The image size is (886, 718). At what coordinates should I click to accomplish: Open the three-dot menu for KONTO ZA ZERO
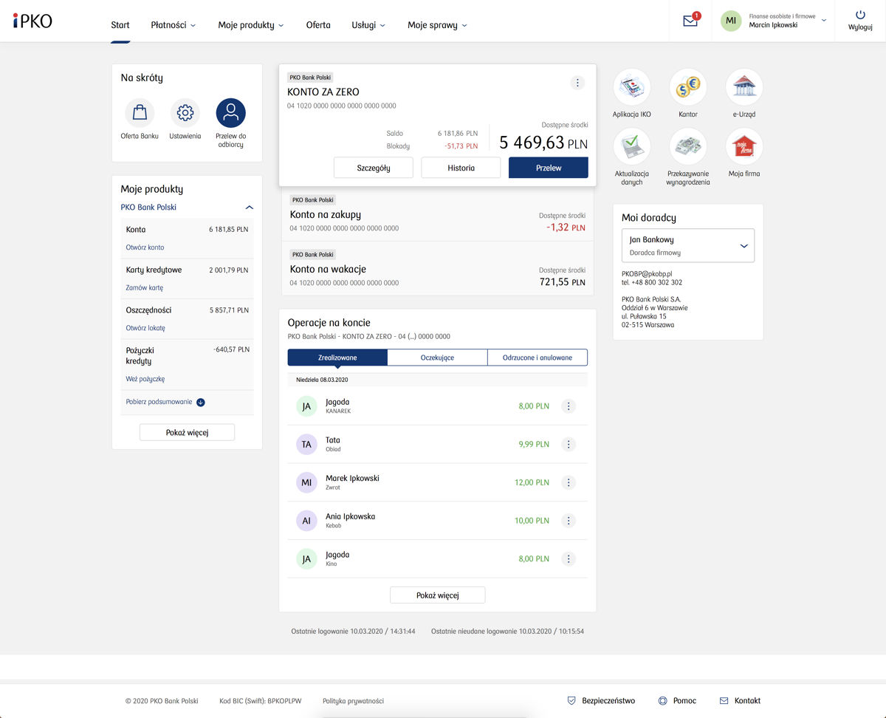[578, 83]
